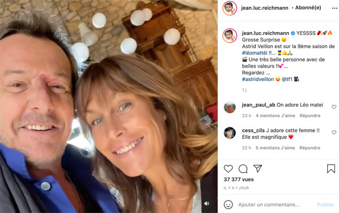Open cess_cils's profile avatar

[230, 133]
